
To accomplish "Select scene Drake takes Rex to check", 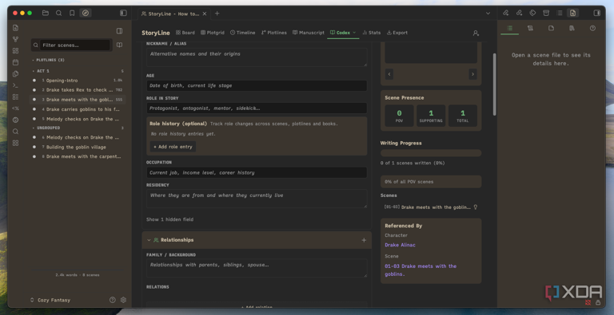I will (x=78, y=90).
